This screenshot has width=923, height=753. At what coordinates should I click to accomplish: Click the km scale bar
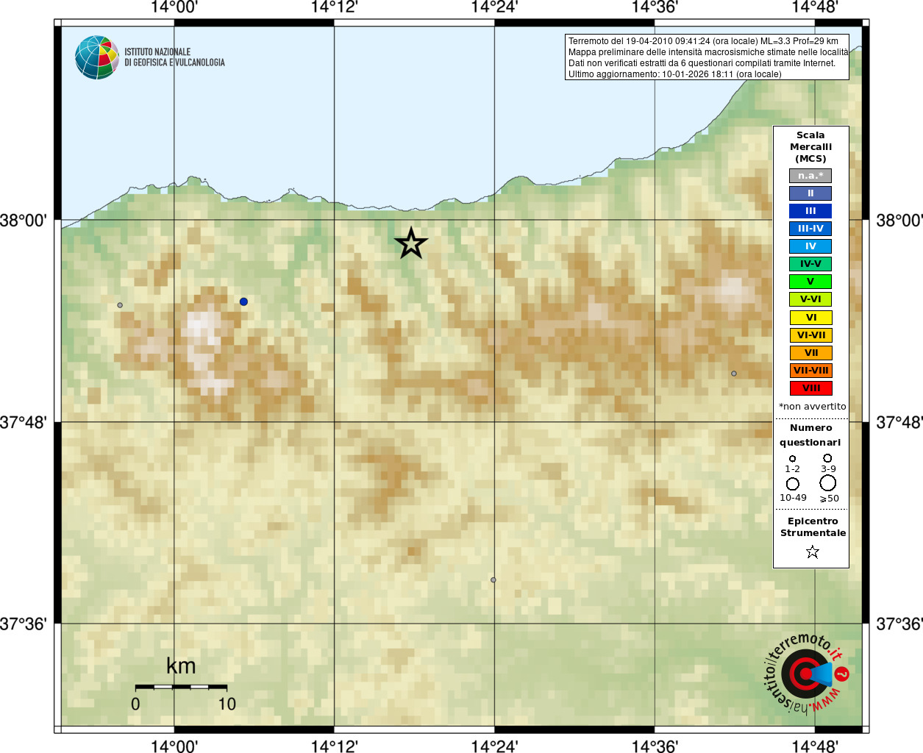point(181,687)
